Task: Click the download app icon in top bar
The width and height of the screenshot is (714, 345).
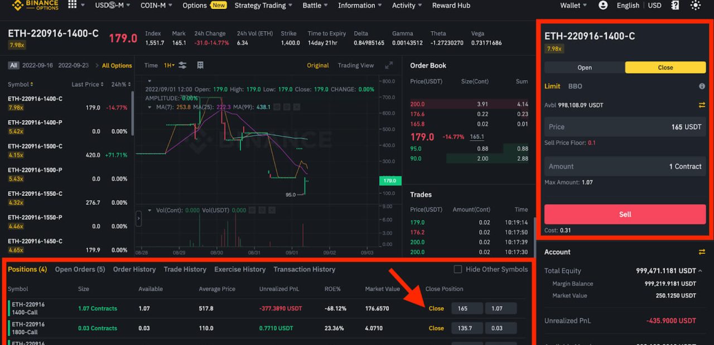Action: tap(675, 5)
